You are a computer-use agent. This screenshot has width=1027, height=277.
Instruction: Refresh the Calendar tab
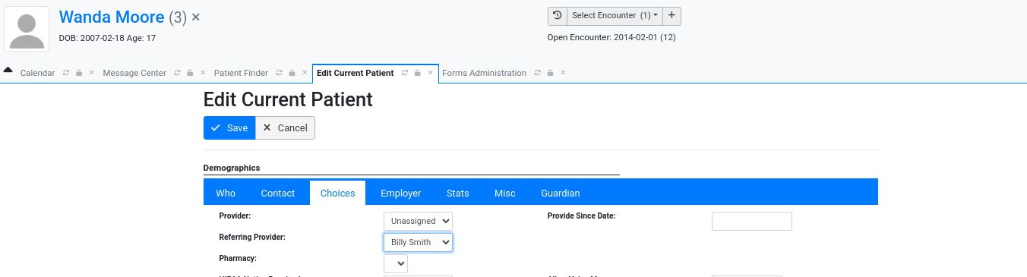point(66,74)
